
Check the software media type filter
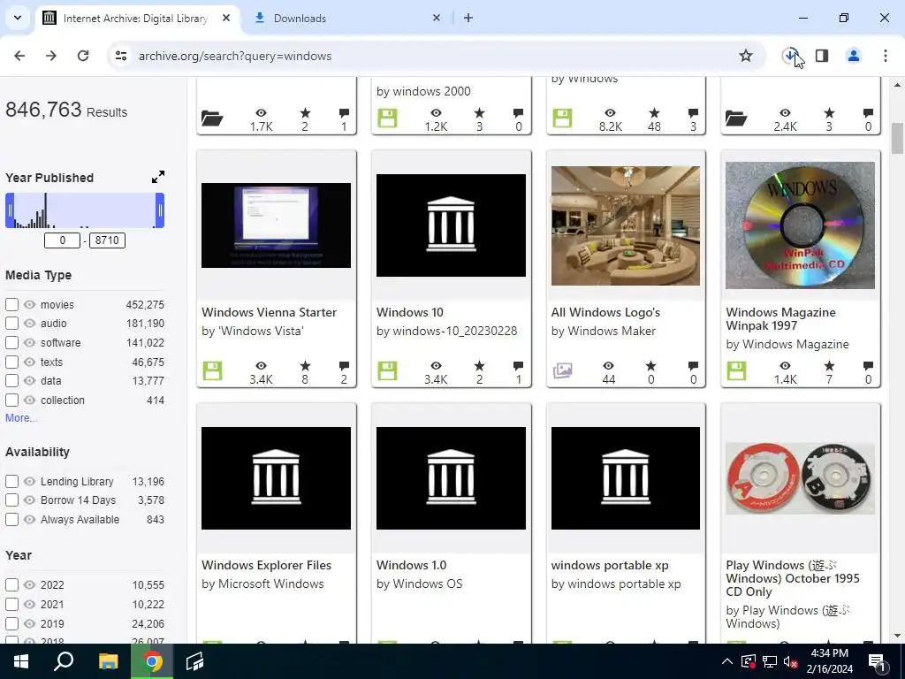[11, 342]
